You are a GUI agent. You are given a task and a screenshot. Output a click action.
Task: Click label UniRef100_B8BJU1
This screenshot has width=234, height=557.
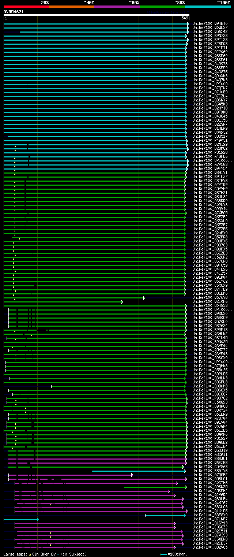point(210,458)
